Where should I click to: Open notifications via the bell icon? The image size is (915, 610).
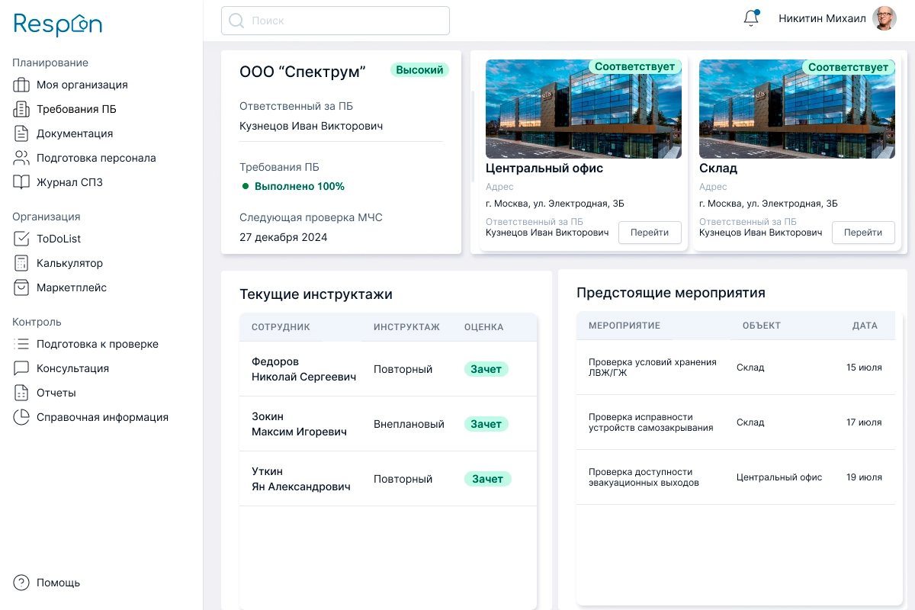[752, 18]
